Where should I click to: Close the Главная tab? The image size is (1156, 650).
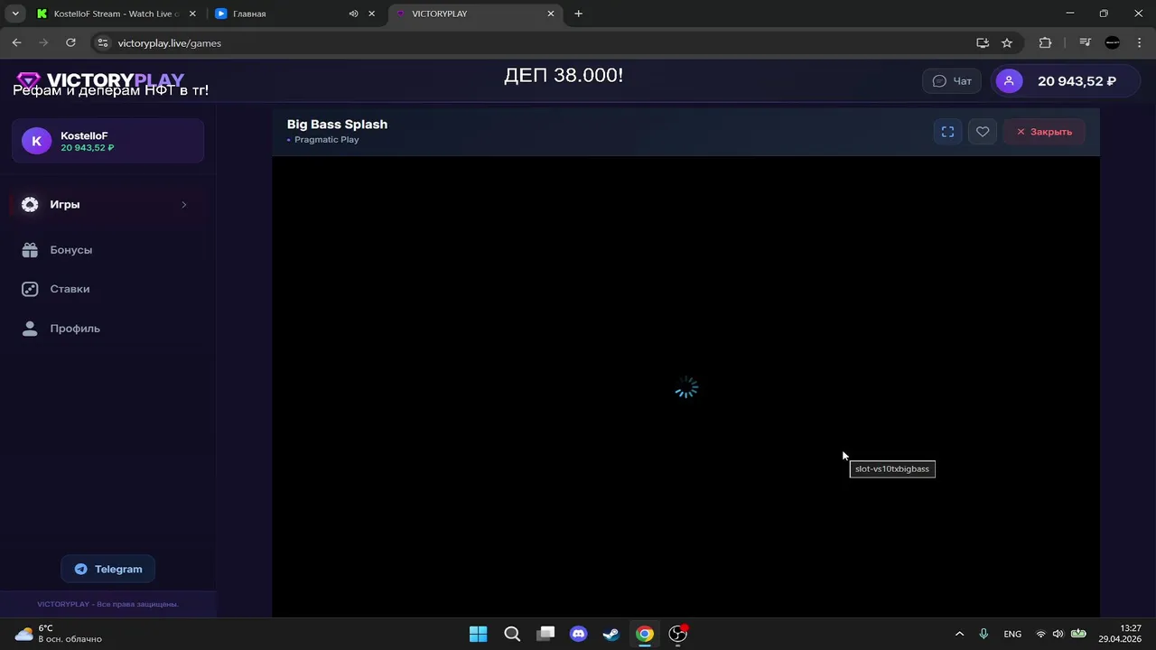[371, 14]
